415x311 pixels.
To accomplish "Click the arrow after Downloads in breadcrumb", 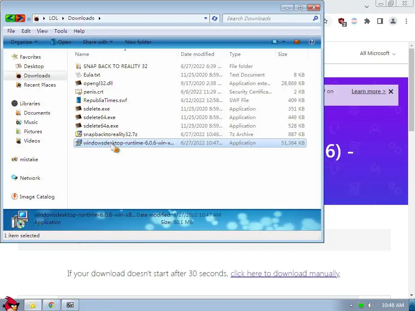I will click(100, 18).
